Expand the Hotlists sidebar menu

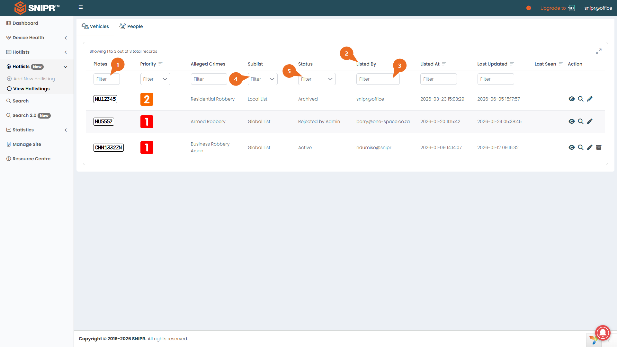(x=37, y=52)
